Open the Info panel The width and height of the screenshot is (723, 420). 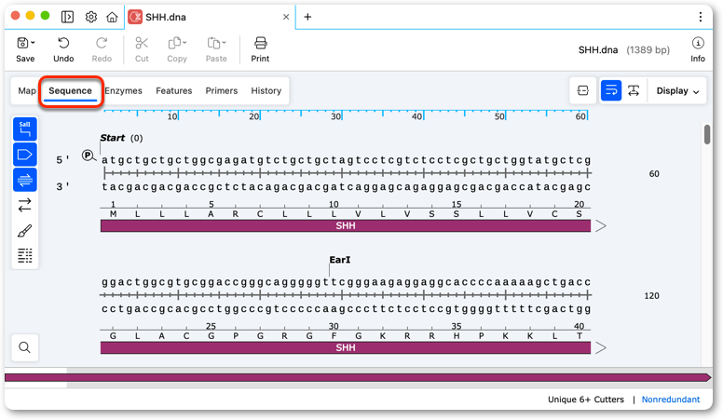tap(697, 49)
